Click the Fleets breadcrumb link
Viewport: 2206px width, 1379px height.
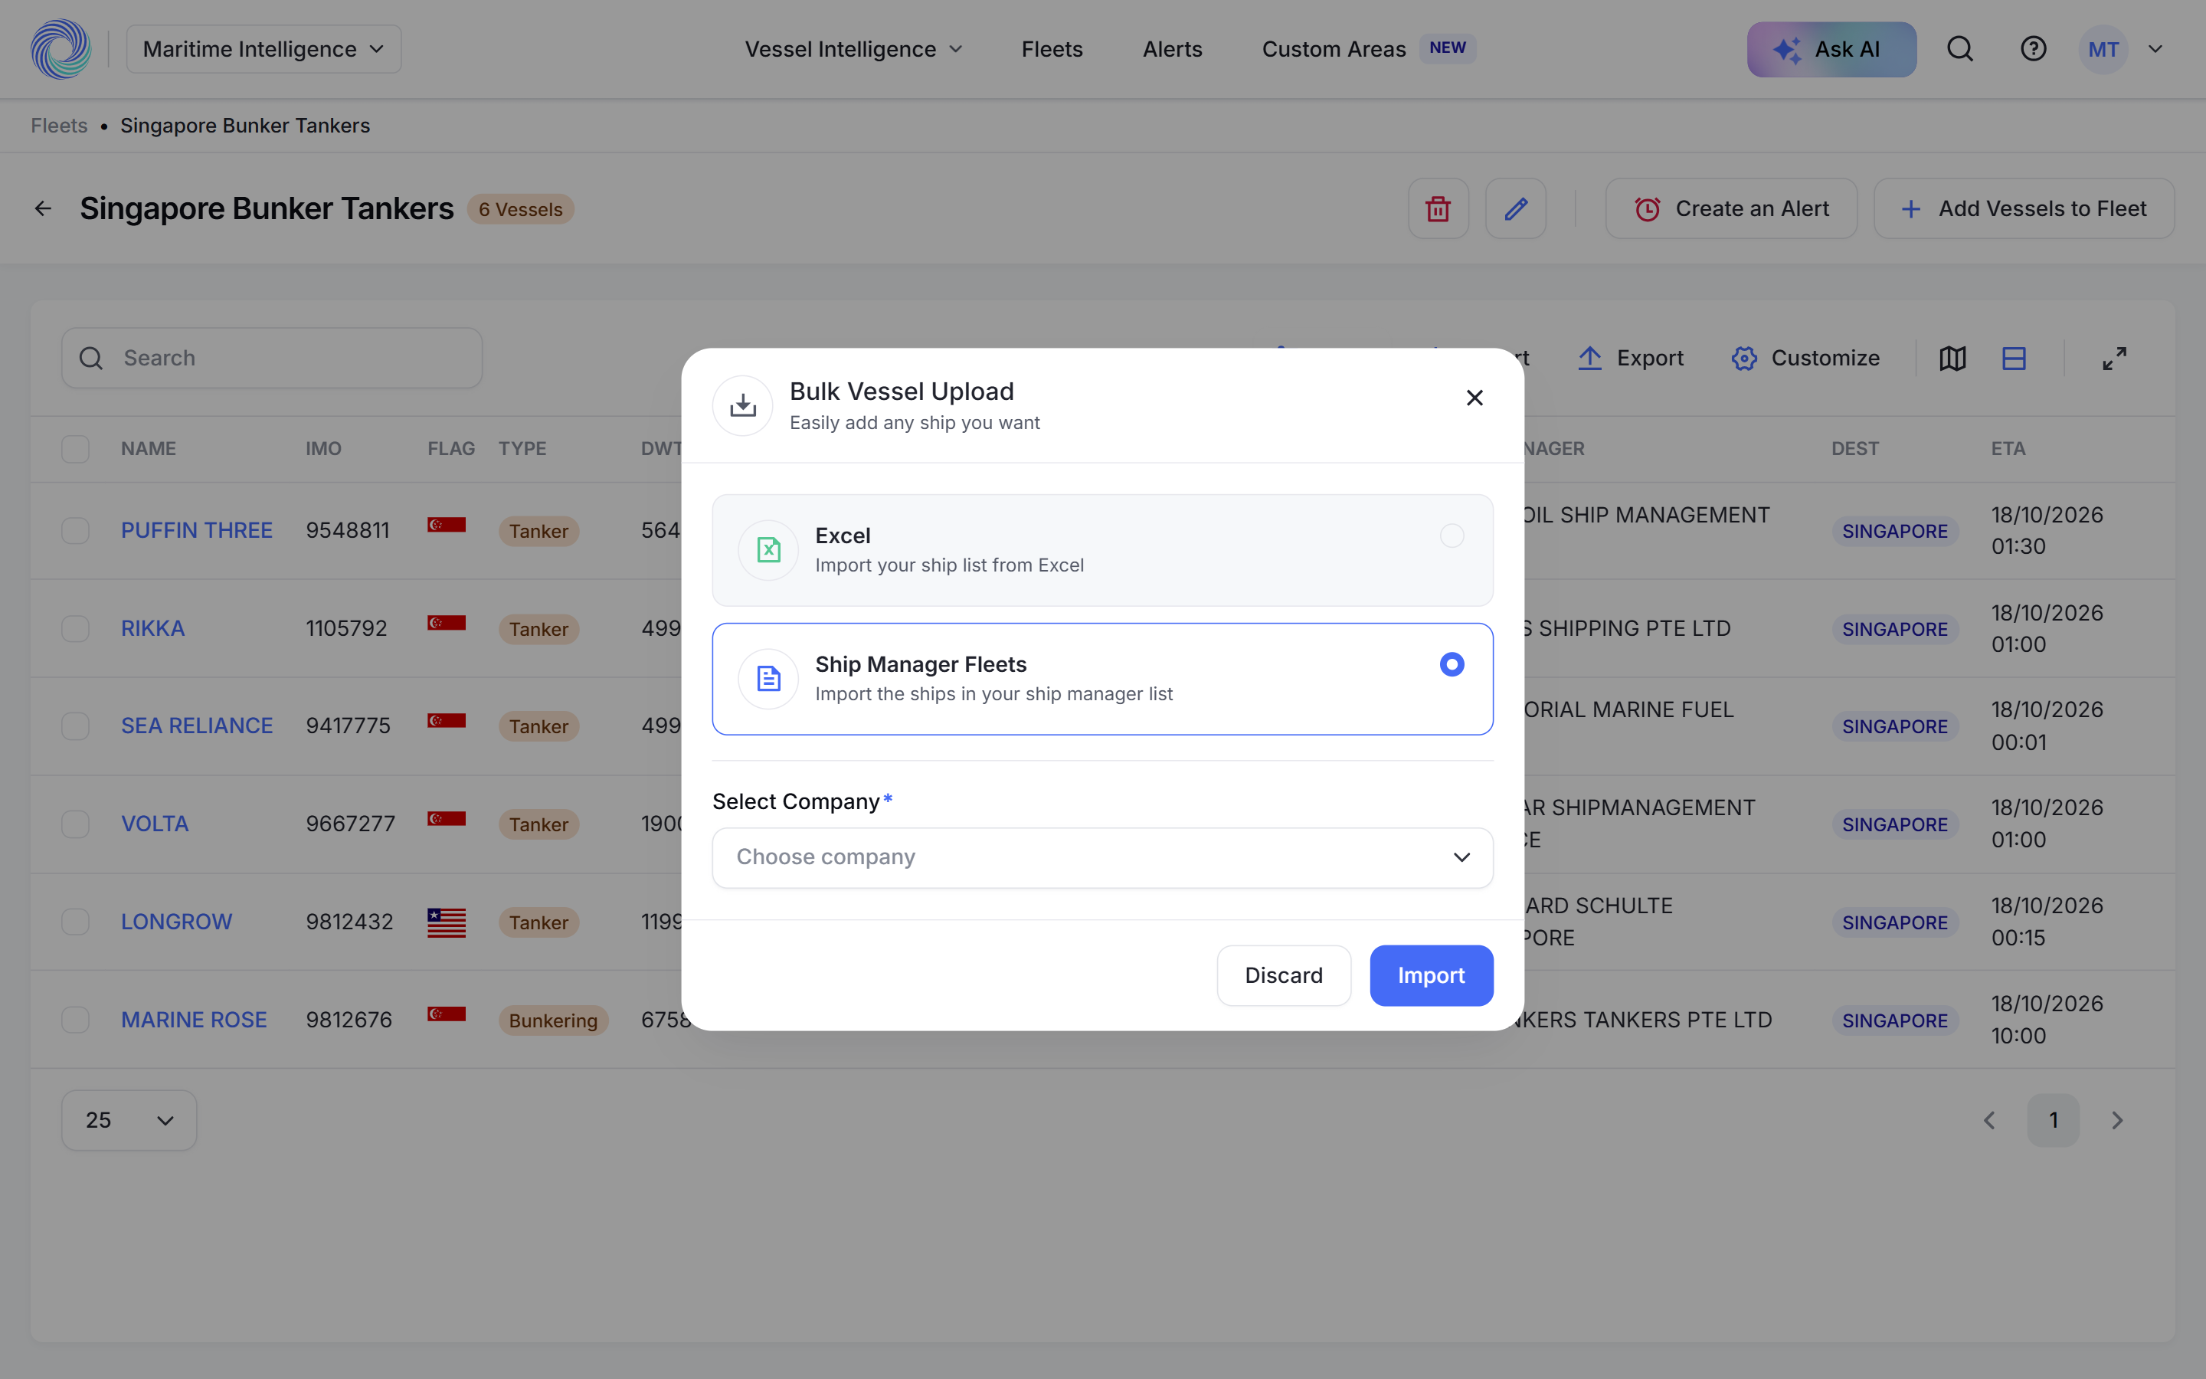coord(59,126)
